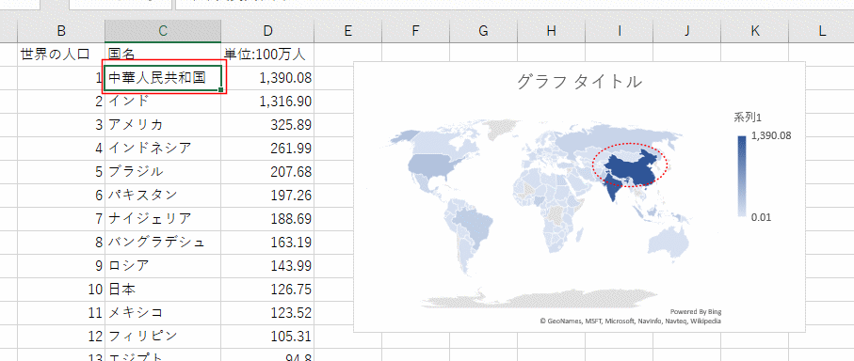Click population value 261.99

267,149
